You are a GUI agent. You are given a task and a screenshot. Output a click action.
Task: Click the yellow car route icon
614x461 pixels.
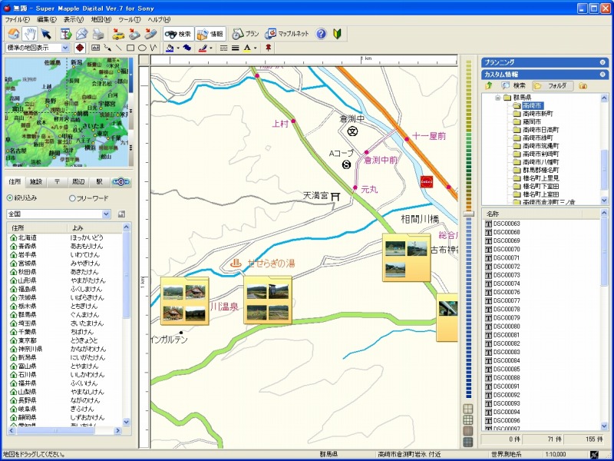click(x=118, y=34)
